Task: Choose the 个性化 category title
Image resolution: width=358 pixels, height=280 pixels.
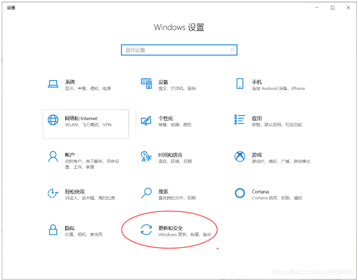Action: pyautogui.click(x=166, y=118)
